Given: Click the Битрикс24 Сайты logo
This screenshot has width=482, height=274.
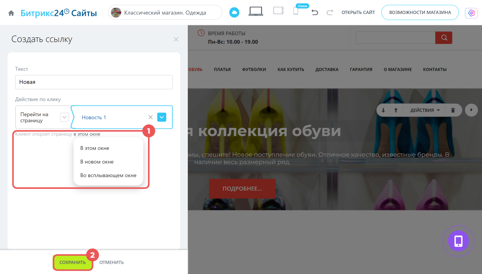Looking at the screenshot, I should (59, 13).
